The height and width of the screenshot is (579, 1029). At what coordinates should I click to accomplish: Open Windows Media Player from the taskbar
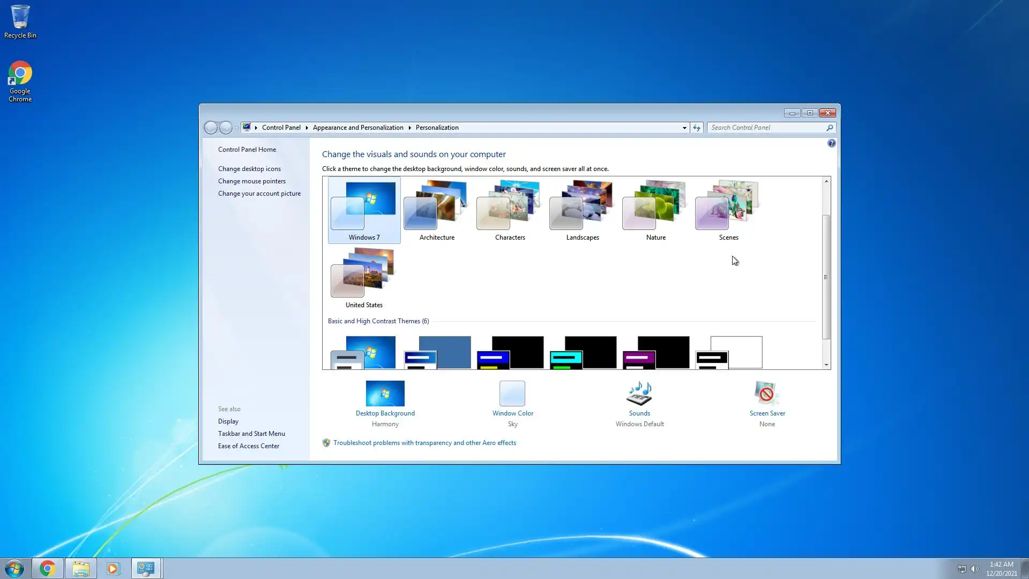[x=113, y=568]
